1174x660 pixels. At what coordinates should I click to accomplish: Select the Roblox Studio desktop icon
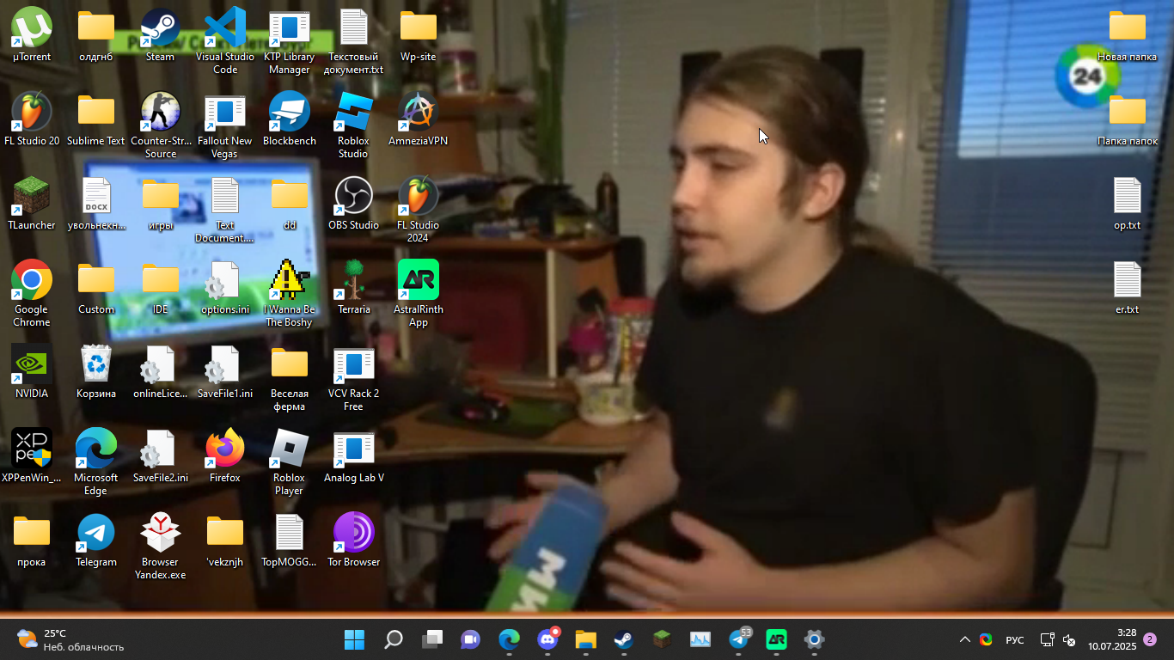click(x=353, y=113)
